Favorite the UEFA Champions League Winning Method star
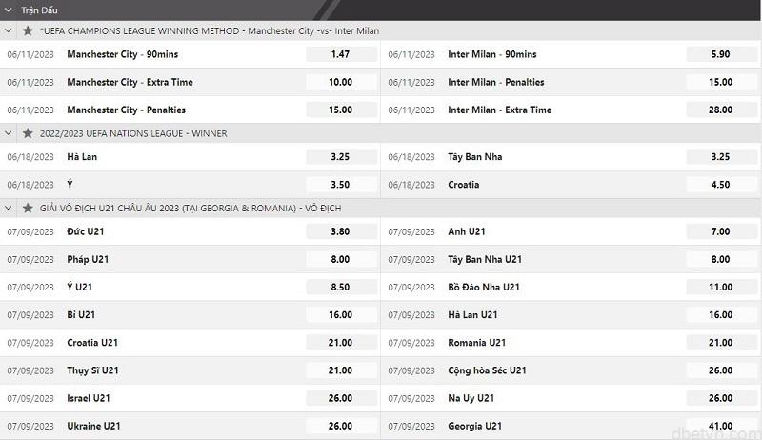The width and height of the screenshot is (762, 440). coord(28,31)
